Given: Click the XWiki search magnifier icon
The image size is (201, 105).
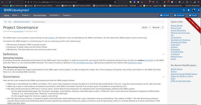Looking at the screenshot, I should (184, 10).
